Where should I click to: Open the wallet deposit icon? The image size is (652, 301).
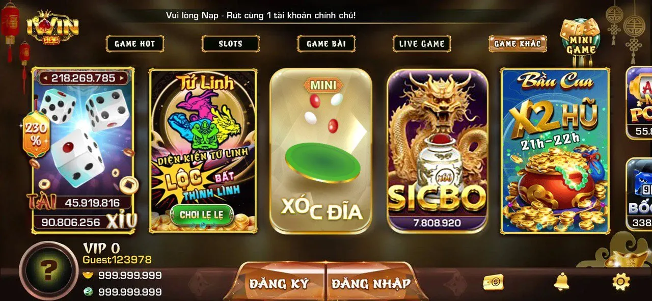tap(493, 282)
